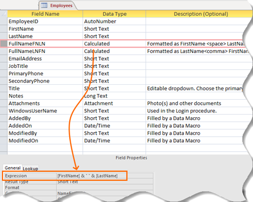Screen dimensions: 253x202
Task: Click the 'Editable dropdown' description of Title
Action: click(195, 89)
